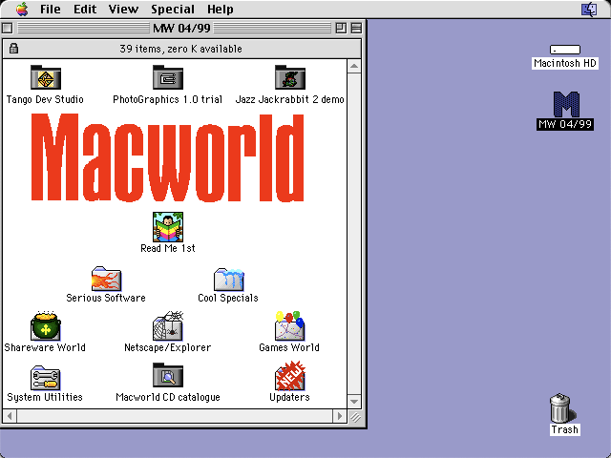
Task: Click the 'Read Me 1st' label
Action: 168,248
